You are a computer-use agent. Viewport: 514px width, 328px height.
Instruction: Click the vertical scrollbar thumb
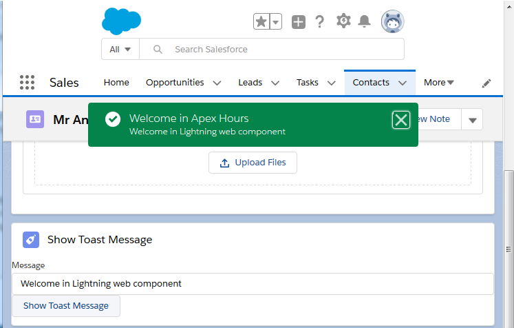[x=508, y=249]
